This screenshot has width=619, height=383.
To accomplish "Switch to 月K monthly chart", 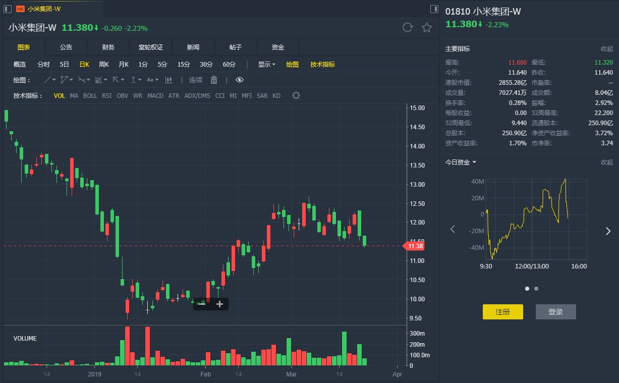I will (123, 64).
